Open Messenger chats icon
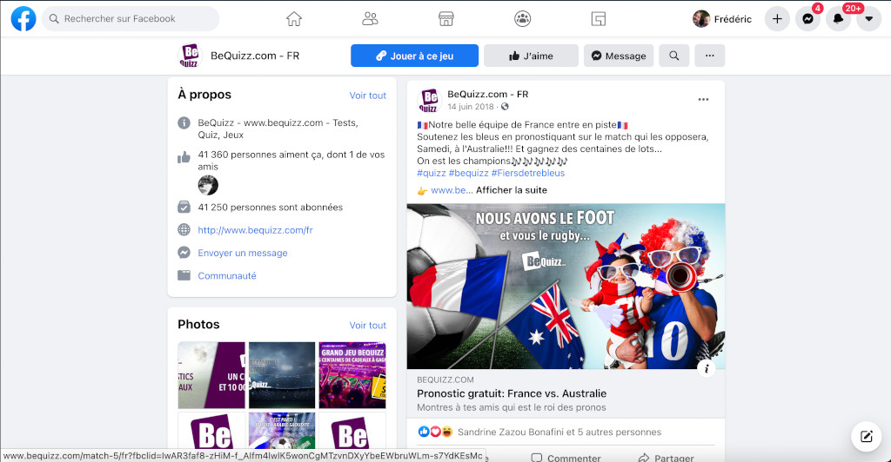891x462 pixels. pos(808,19)
